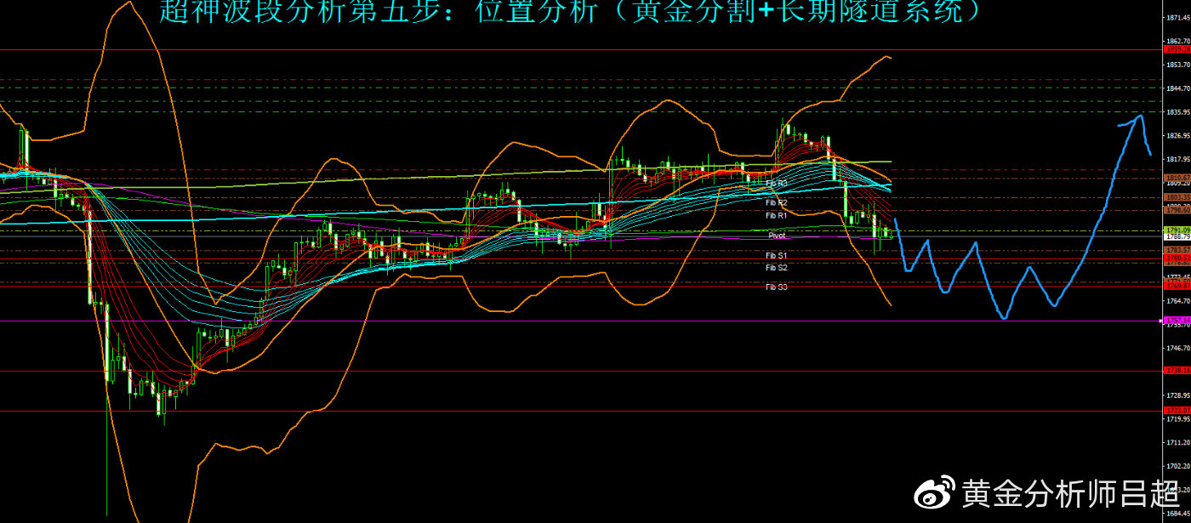Click the 1728.95 price axis value

point(1178,395)
